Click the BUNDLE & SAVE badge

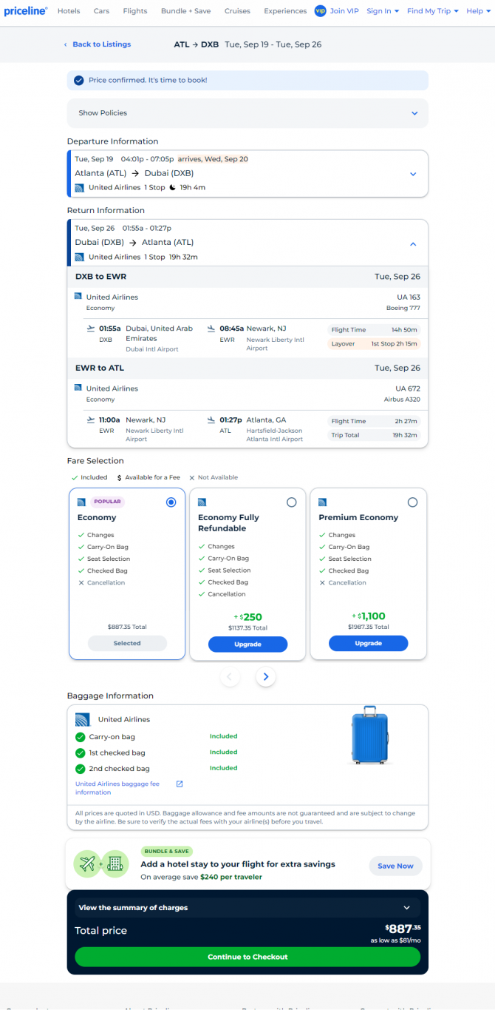pyautogui.click(x=167, y=852)
